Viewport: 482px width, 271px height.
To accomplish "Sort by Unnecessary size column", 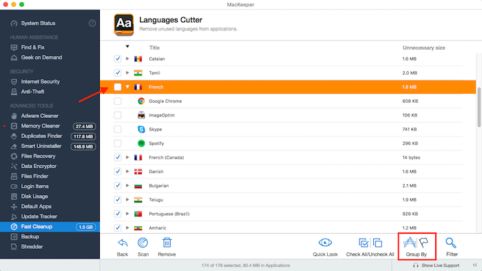I will click(424, 48).
